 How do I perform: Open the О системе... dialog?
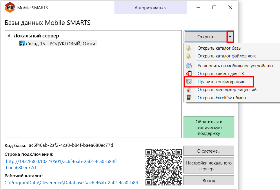[209, 151]
